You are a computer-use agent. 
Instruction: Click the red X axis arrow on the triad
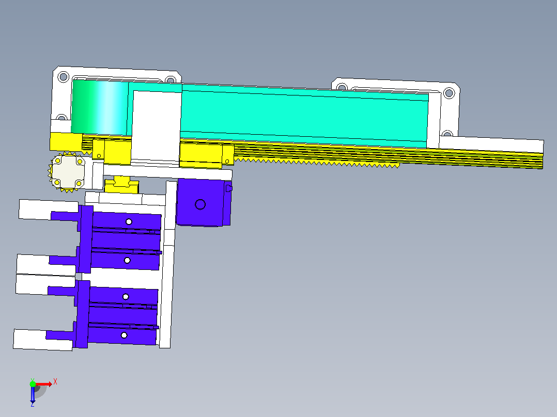pos(44,384)
